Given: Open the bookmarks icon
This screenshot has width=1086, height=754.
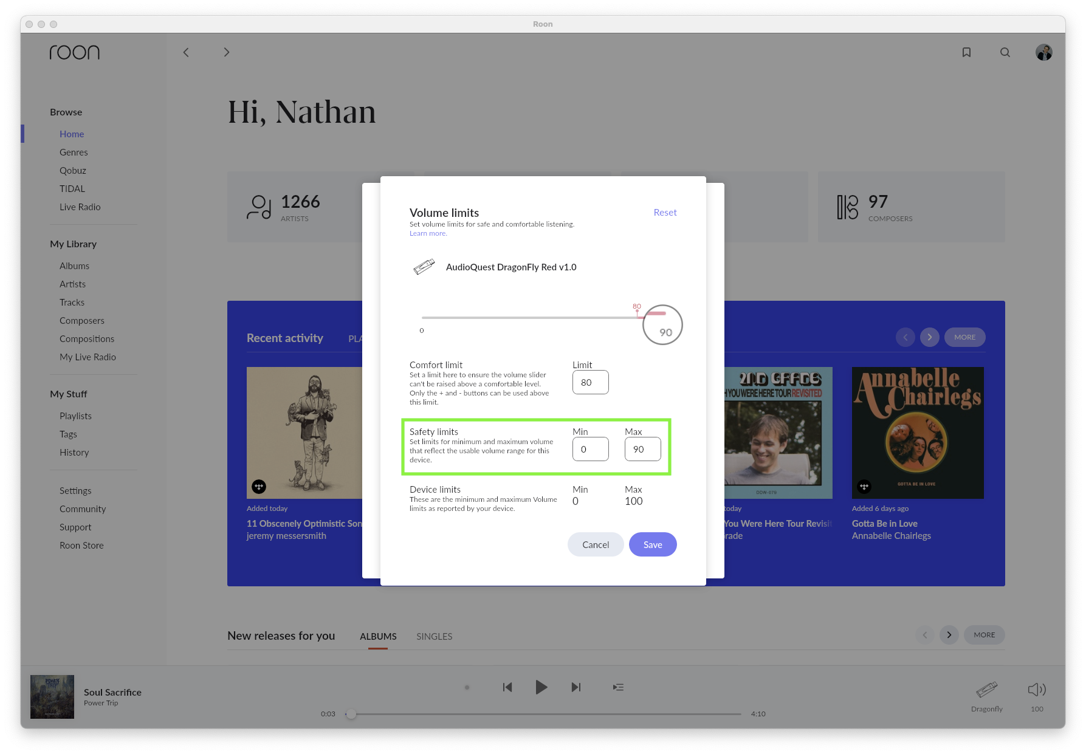Looking at the screenshot, I should coord(966,52).
